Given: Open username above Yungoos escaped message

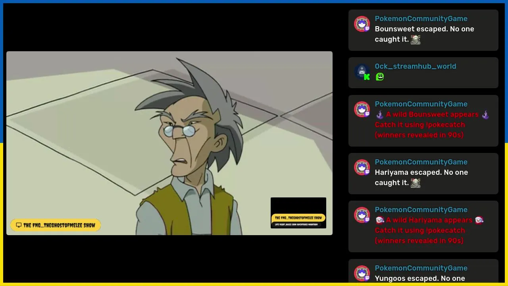Looking at the screenshot, I should click(x=421, y=268).
